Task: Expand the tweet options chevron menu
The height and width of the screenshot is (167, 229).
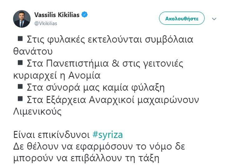Action: click(x=214, y=19)
